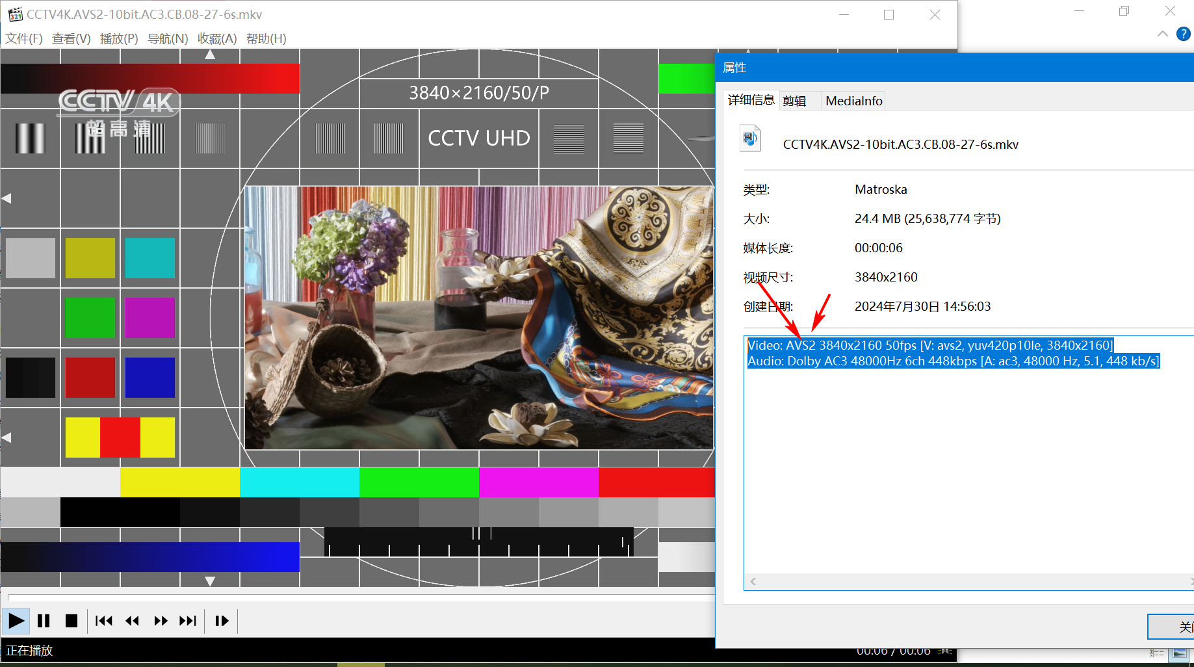Open the 文件(F) menu

(x=23, y=38)
